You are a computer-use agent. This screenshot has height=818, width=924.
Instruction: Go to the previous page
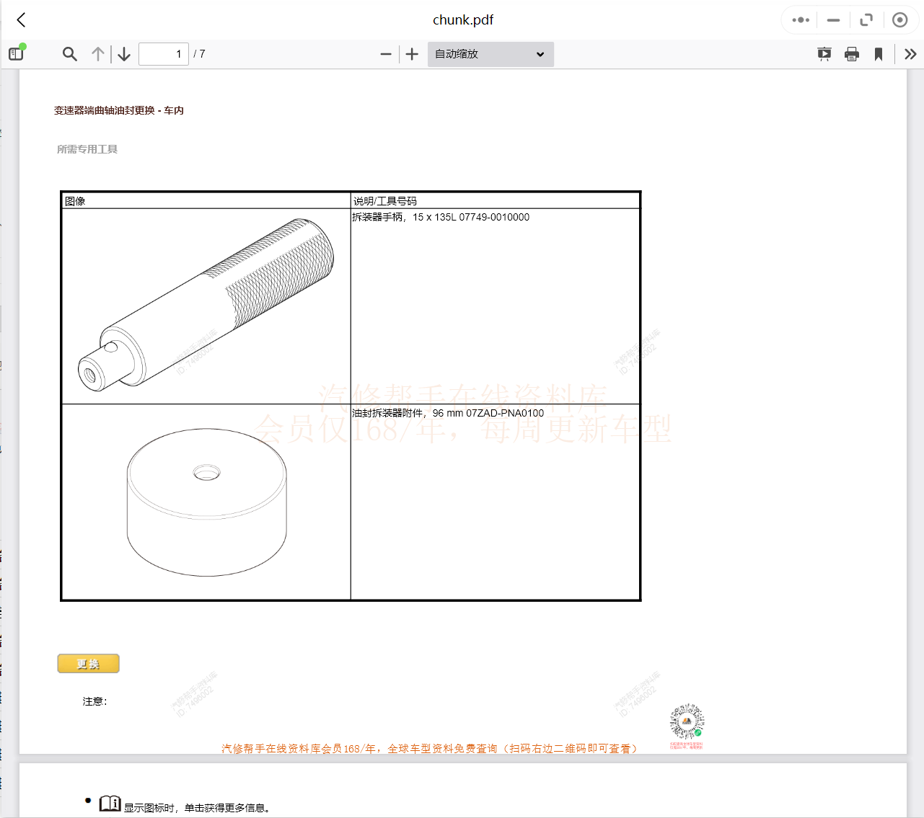tap(98, 54)
